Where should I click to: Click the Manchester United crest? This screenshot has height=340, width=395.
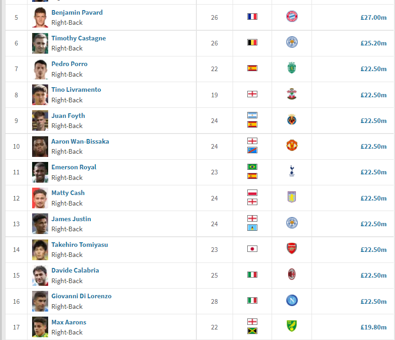tap(292, 145)
